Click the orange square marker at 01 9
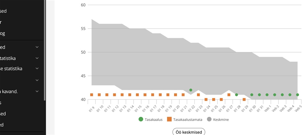This screenshot has width=307, height=135. [x=91, y=95]
